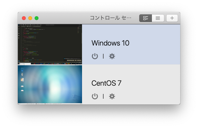
Task: Add a new virtual machine with plus
Action: click(172, 18)
